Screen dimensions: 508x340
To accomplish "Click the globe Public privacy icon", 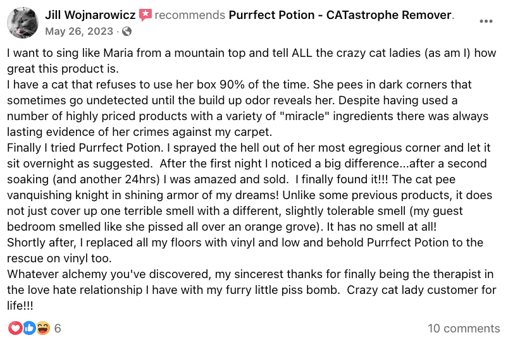I will coord(127,31).
